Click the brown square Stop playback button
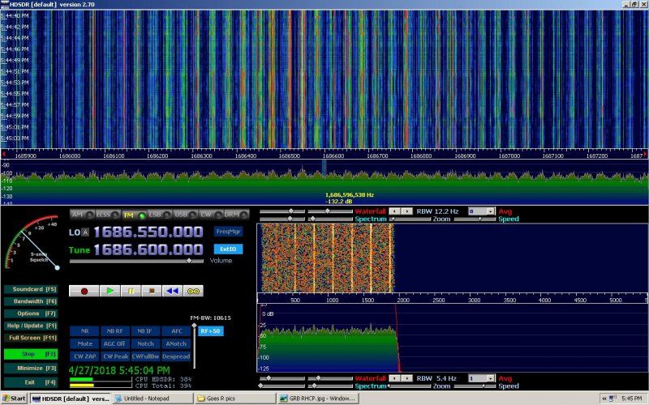This screenshot has width=649, height=405. coord(152,291)
